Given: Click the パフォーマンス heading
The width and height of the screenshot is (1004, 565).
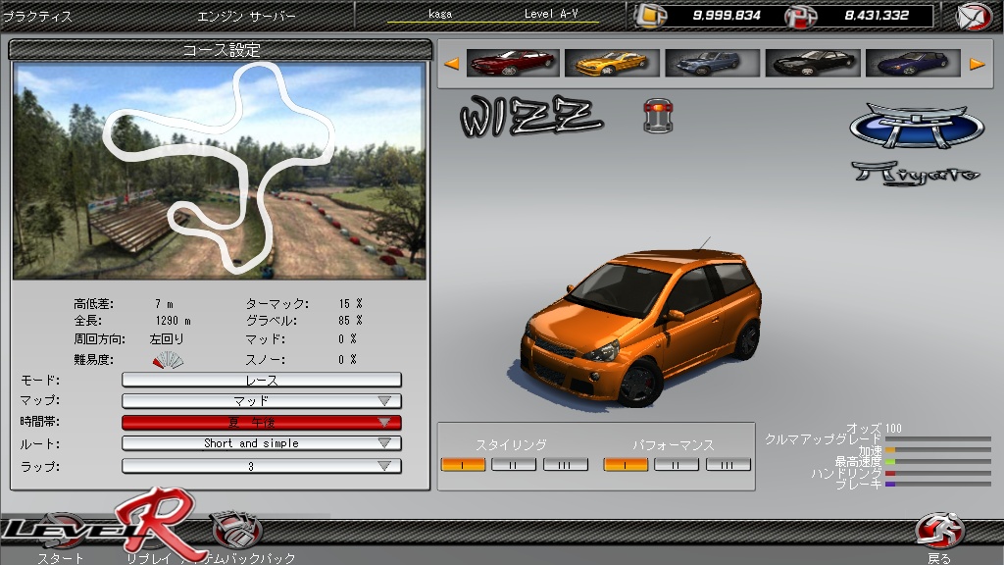Looking at the screenshot, I should [x=673, y=444].
